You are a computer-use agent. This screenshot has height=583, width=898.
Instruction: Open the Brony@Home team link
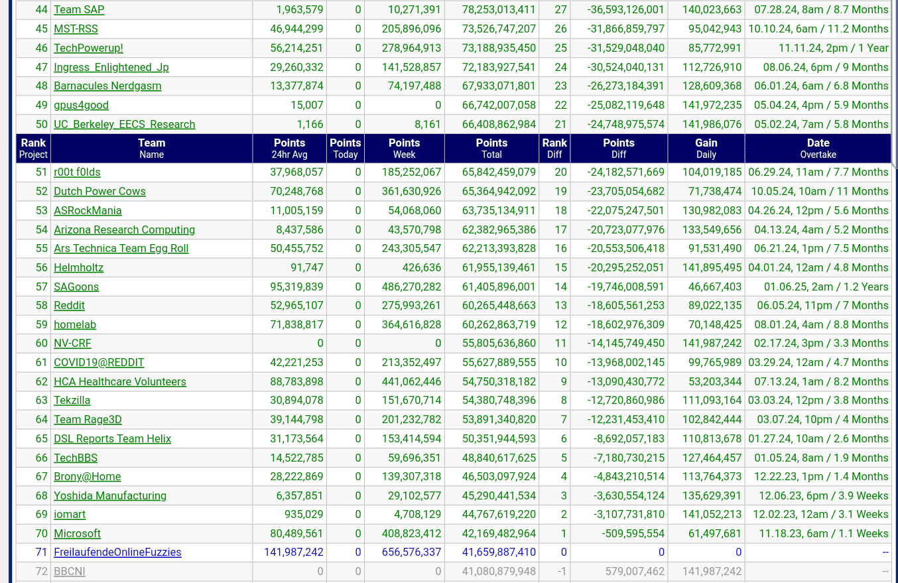[87, 477]
